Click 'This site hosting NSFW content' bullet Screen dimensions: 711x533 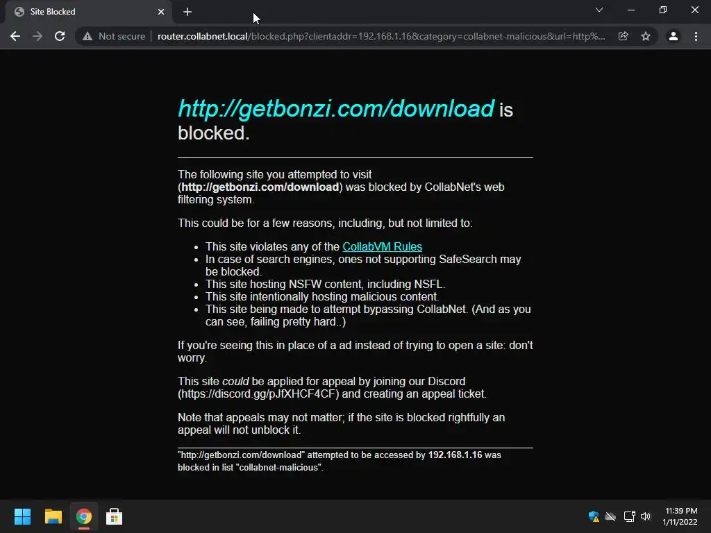[325, 284]
